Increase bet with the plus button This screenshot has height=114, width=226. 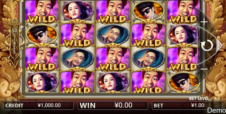pos(204,22)
